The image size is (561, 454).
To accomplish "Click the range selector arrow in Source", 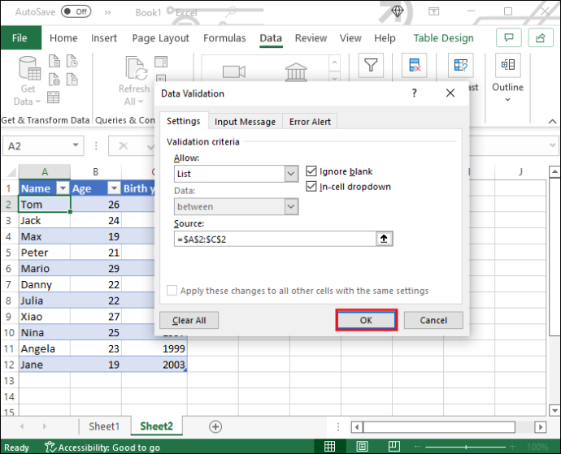I will pyautogui.click(x=384, y=239).
